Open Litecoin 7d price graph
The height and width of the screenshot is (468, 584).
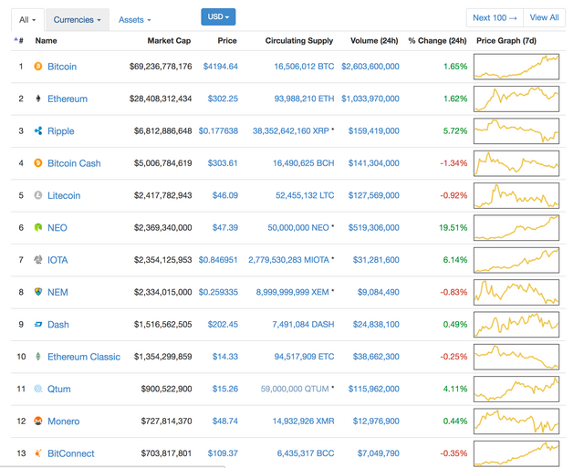(516, 195)
